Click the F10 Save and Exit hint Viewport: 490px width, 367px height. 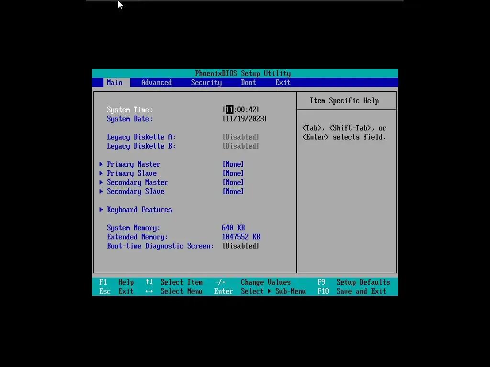tap(352, 291)
